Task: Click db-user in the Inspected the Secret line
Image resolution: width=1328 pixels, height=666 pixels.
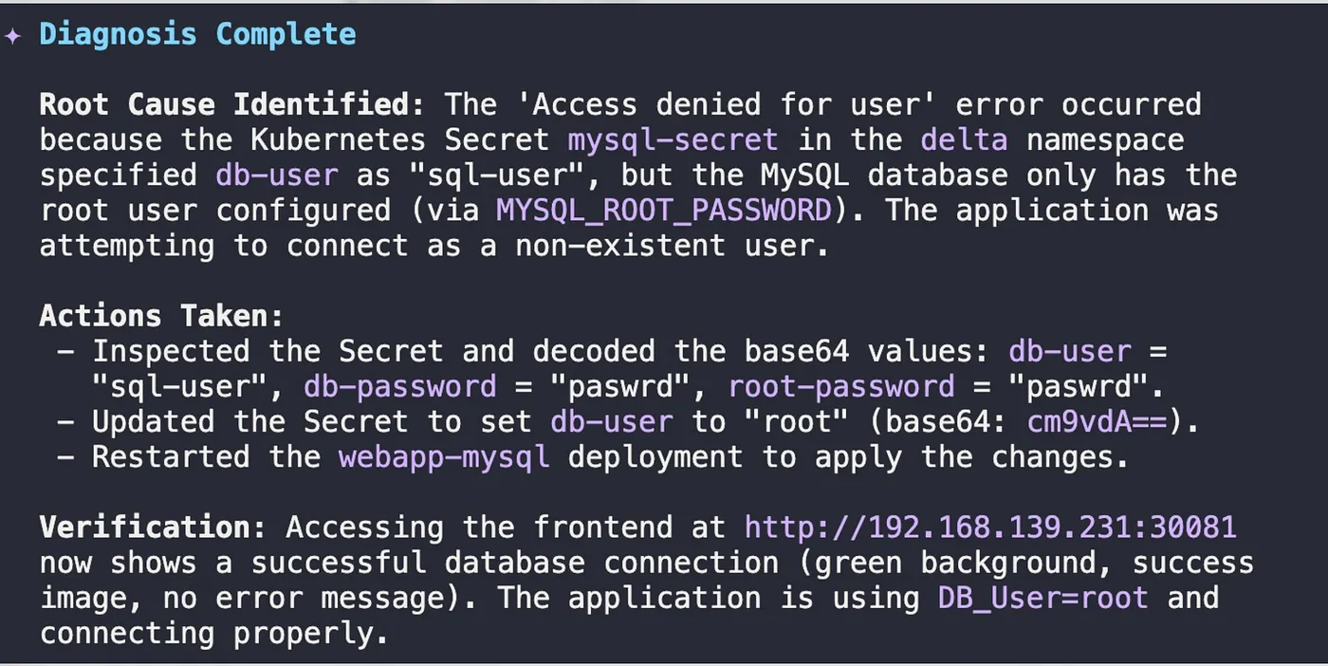Action: coord(1070,351)
